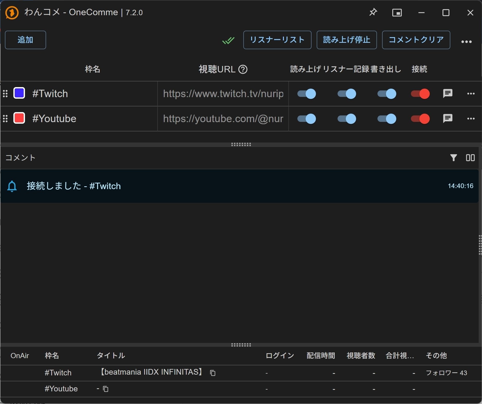Open the comment filter
This screenshot has height=404, width=482.
point(453,158)
